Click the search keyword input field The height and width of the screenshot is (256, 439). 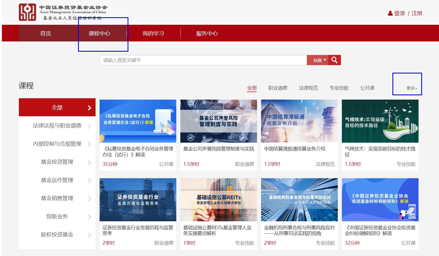coord(202,60)
